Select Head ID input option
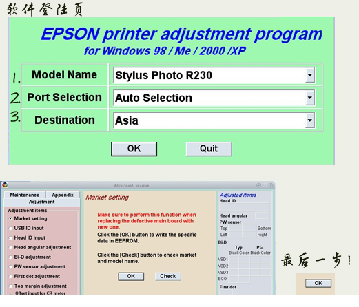Screen dimensions: 359x307 pyautogui.click(x=10, y=238)
